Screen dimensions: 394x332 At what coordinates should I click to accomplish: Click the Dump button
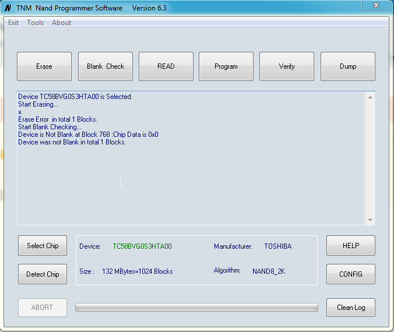pos(348,66)
